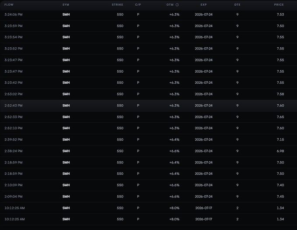The image size is (297, 230).
Task: Select the 7.45 price value
Action: 280,196
